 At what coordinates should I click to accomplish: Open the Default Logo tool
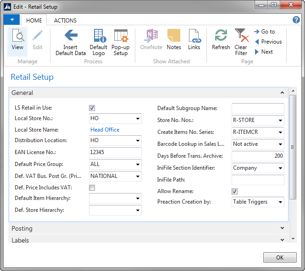(99, 36)
